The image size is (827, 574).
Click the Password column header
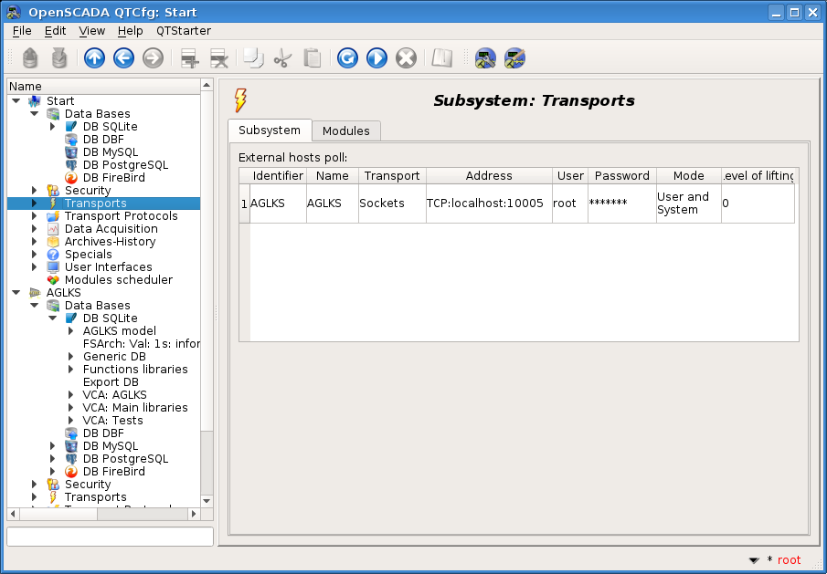(x=621, y=176)
